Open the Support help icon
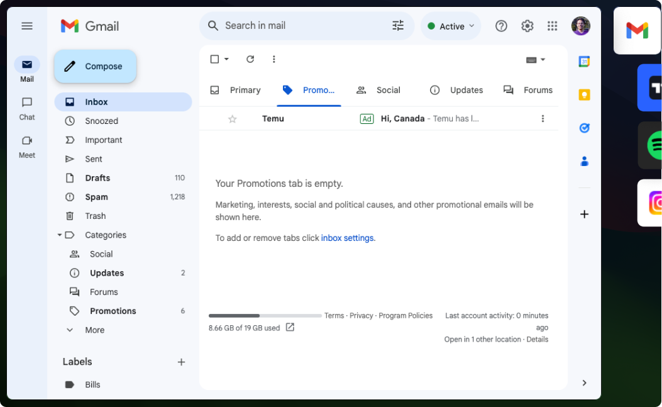Screen dimensions: 662x407 pyautogui.click(x=501, y=26)
